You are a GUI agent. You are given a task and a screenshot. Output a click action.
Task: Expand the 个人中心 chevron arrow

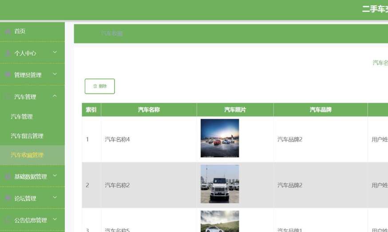click(x=55, y=52)
